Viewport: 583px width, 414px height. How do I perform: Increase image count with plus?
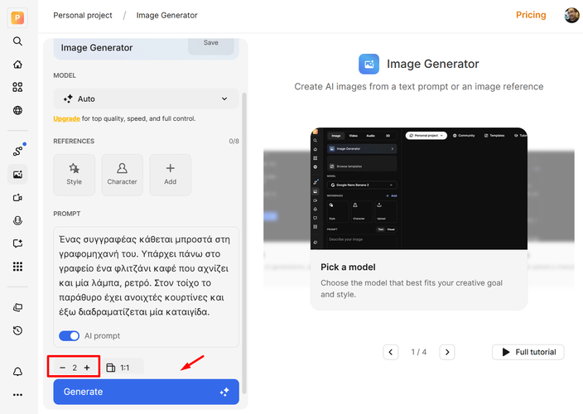pyautogui.click(x=87, y=368)
